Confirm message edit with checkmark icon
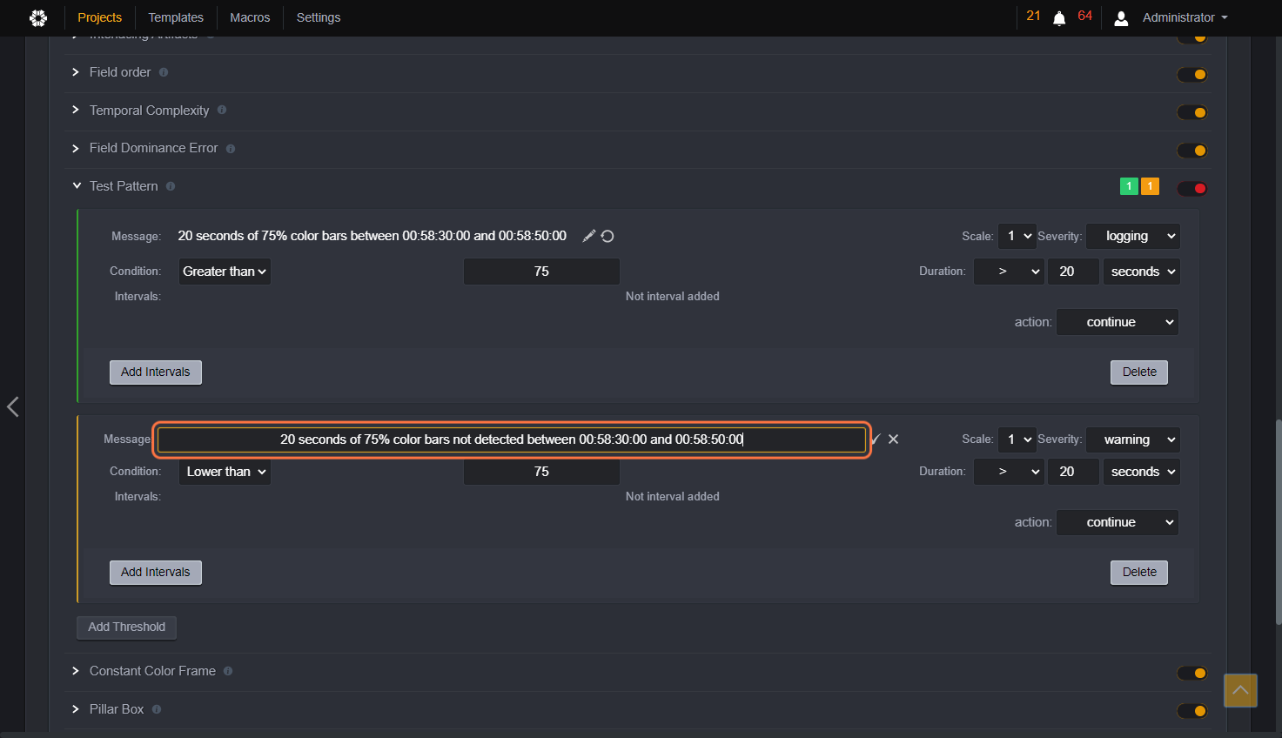This screenshot has width=1282, height=738. [876, 439]
